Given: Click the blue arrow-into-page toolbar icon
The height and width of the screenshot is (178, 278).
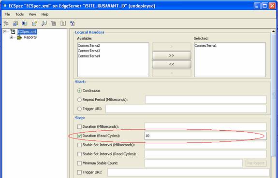Looking at the screenshot, I should click(25, 23).
